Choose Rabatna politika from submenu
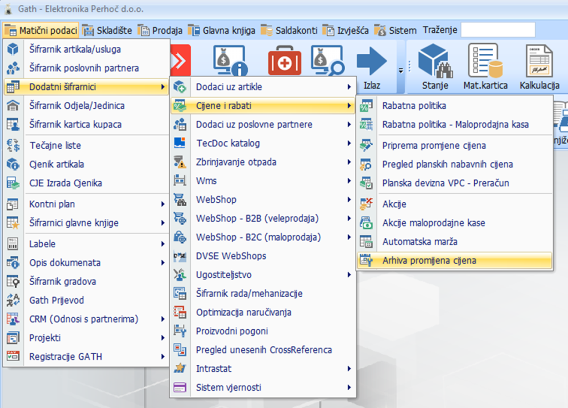Screen dimensions: 568x408 point(414,105)
